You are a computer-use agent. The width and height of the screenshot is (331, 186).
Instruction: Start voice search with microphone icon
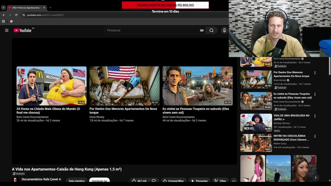click(224, 30)
